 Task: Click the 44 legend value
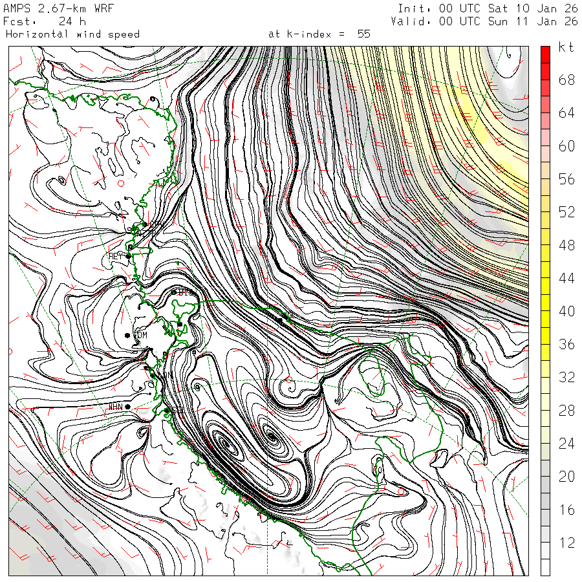pyautogui.click(x=566, y=278)
